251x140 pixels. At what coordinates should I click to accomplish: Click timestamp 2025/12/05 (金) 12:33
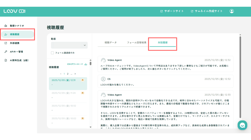(x=217, y=95)
